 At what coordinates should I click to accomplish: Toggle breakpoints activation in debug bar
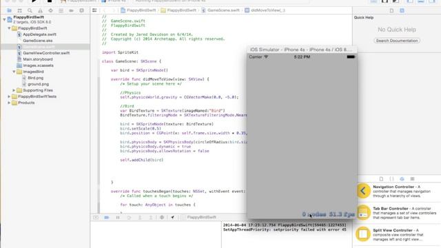[x=107, y=218]
